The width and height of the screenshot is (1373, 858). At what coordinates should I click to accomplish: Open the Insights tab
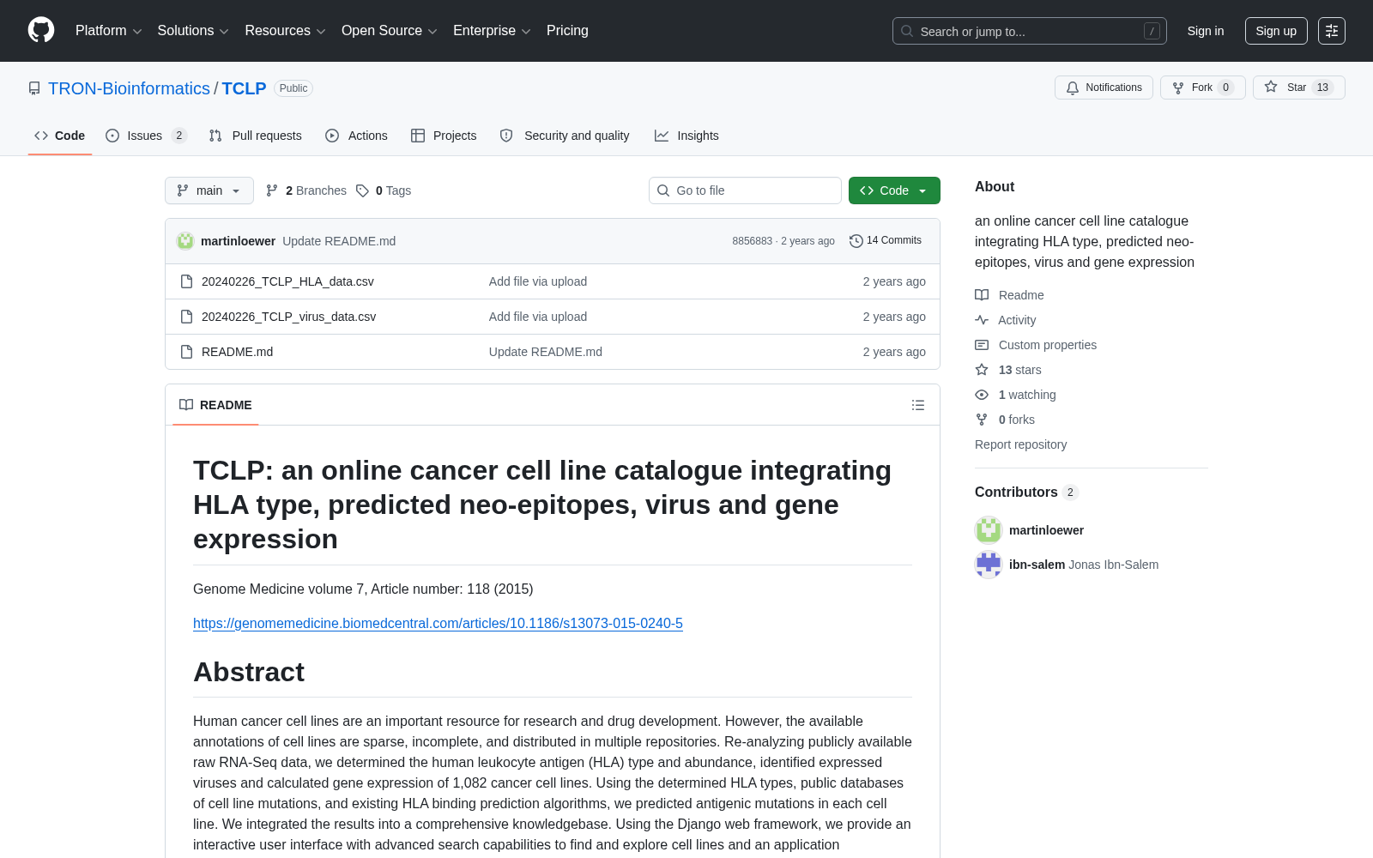coord(686,136)
